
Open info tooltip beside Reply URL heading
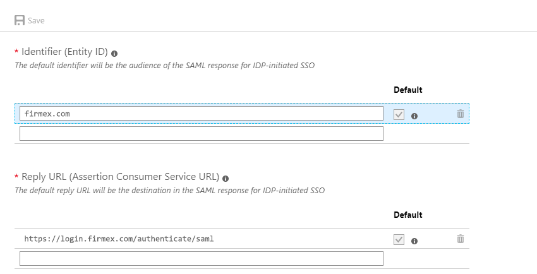point(226,179)
